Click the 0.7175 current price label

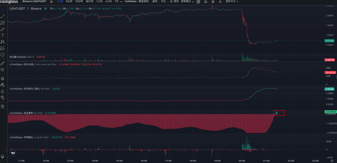[329, 41]
